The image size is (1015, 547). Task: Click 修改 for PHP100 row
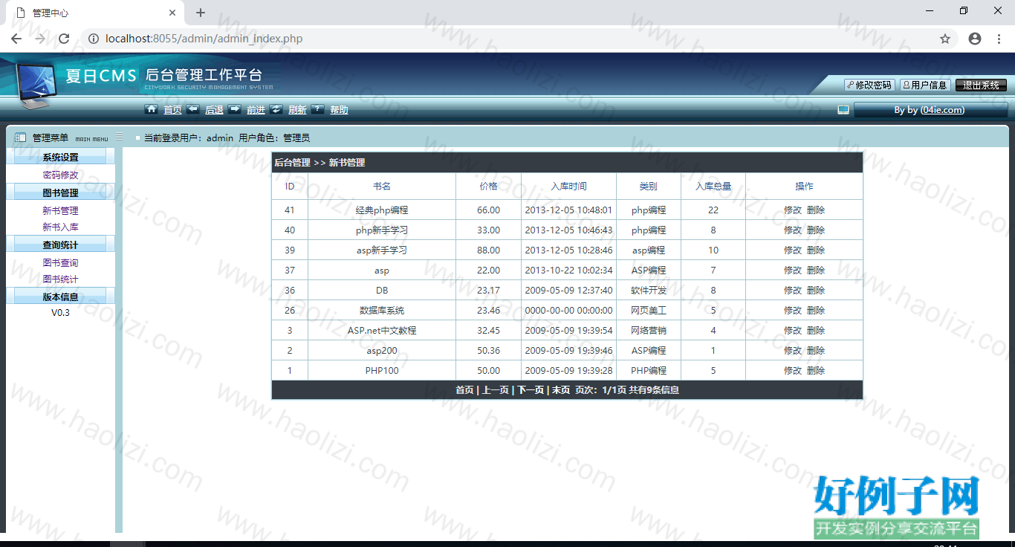[x=793, y=371]
